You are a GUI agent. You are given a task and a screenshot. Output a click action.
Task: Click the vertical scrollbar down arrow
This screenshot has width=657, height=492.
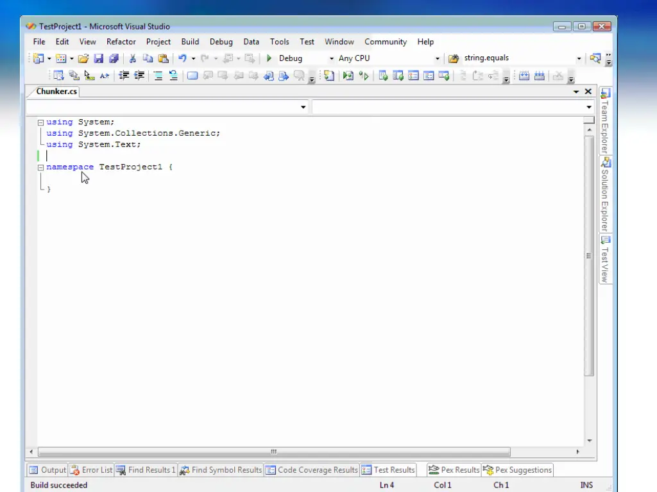click(589, 441)
